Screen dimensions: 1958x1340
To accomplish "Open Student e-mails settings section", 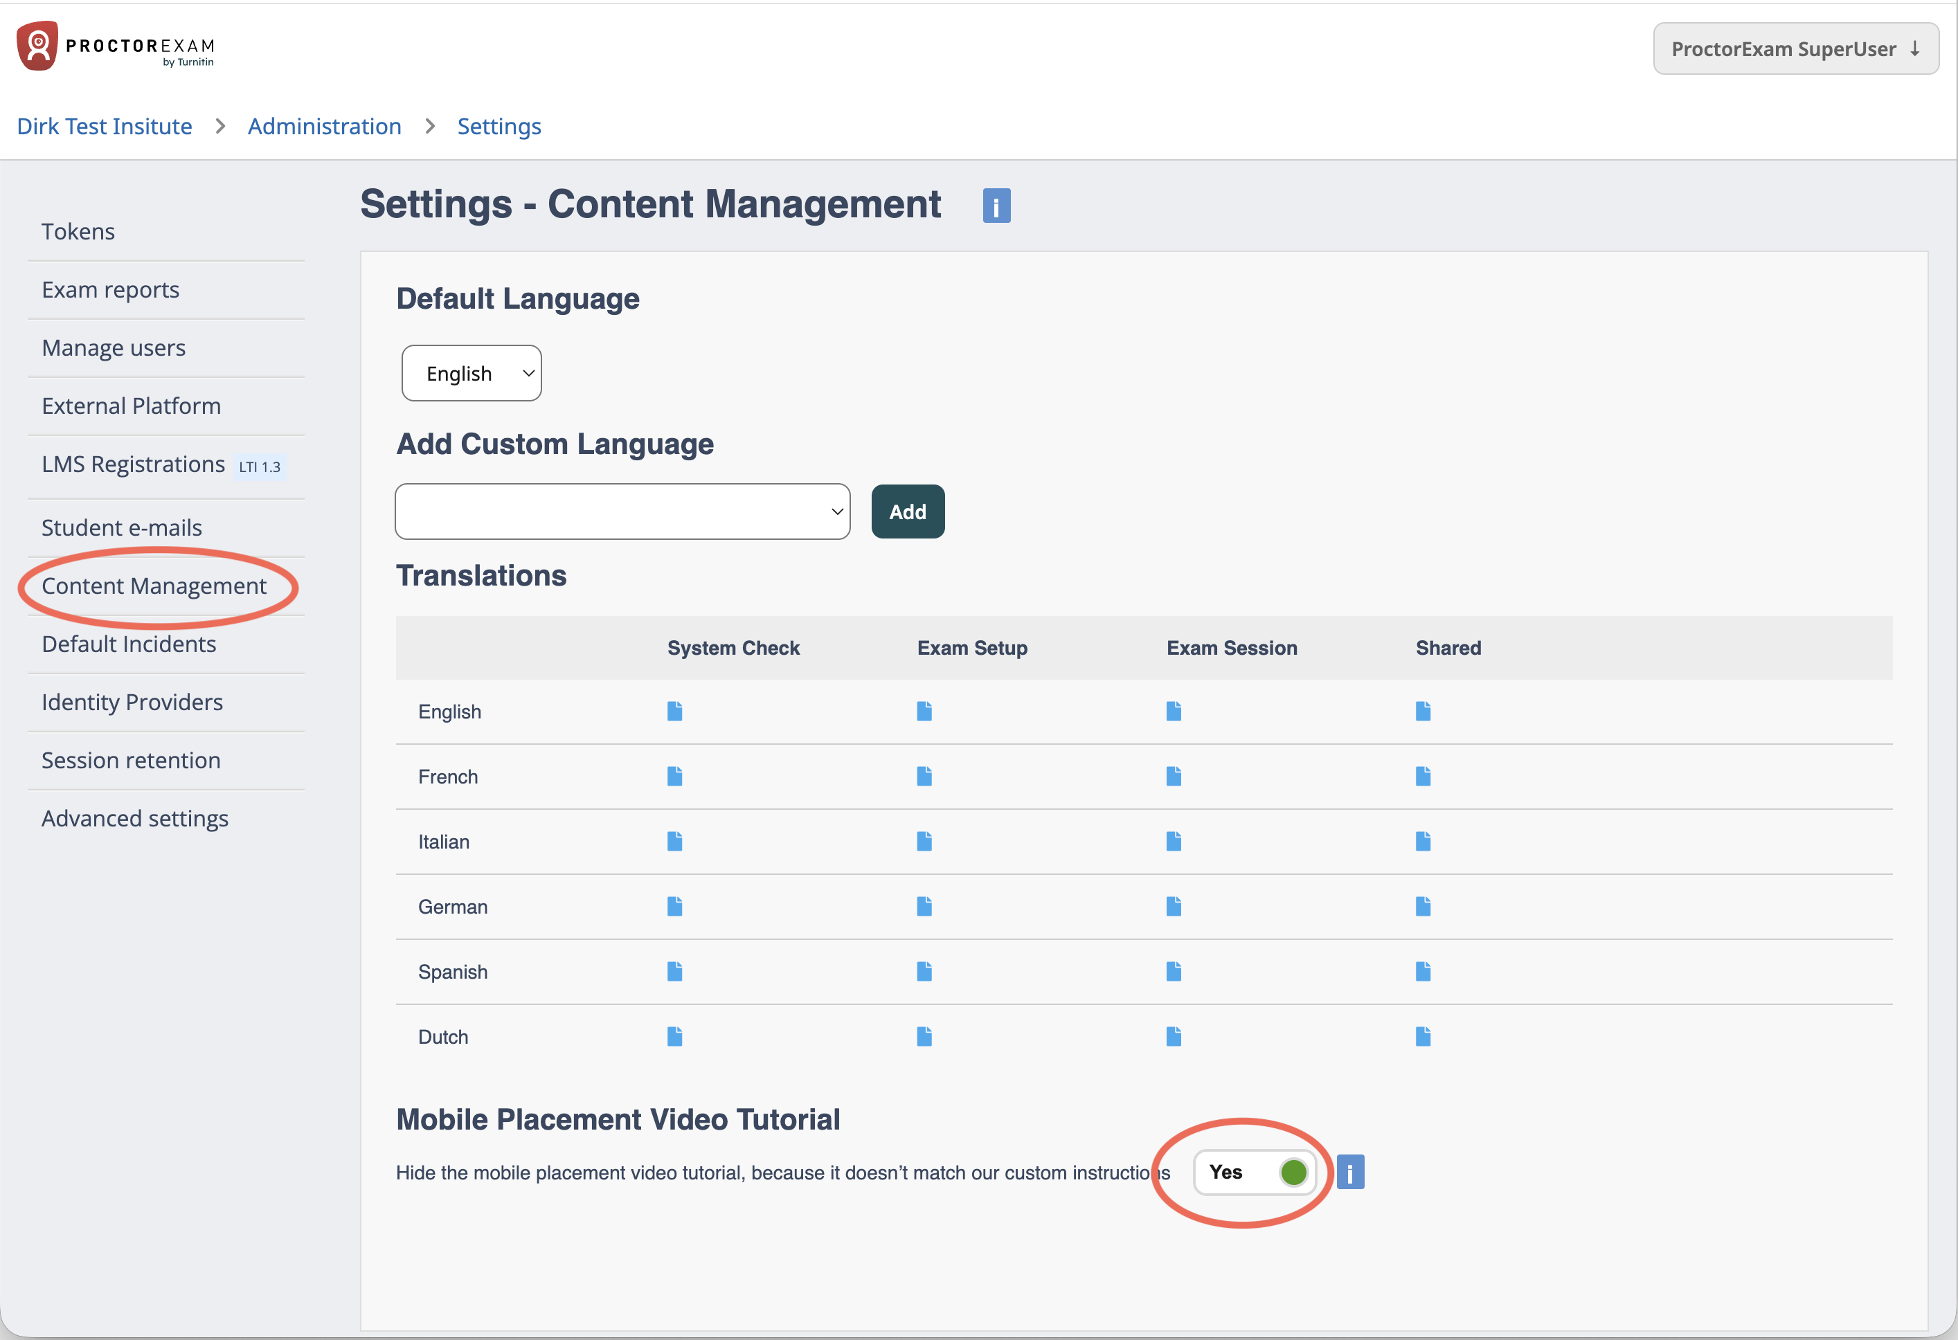I will pyautogui.click(x=122, y=528).
